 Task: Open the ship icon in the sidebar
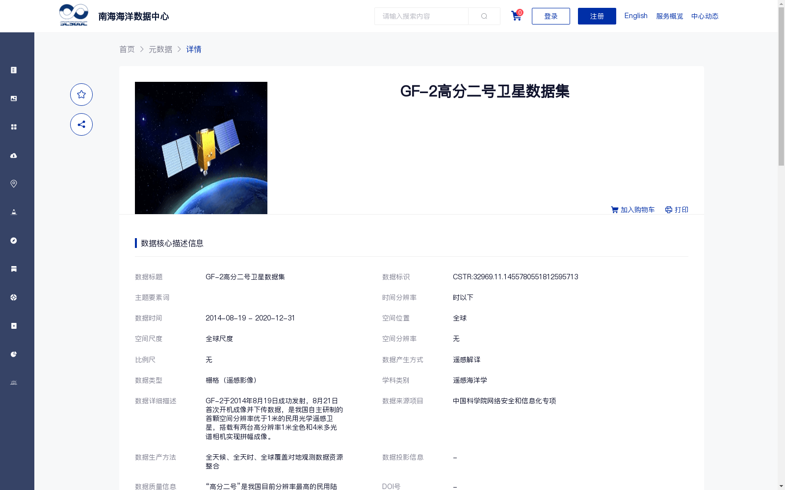(14, 212)
